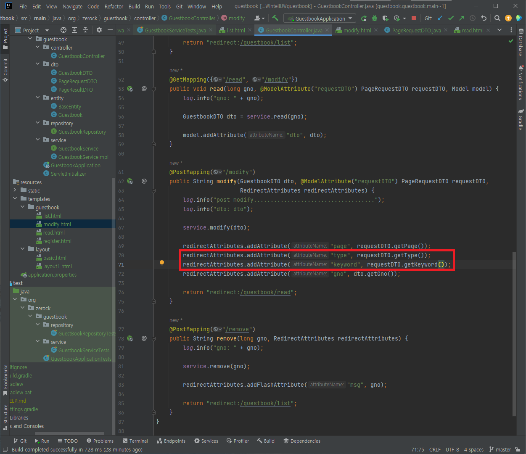Click the editor vertical scrollbar thumb

[514, 334]
